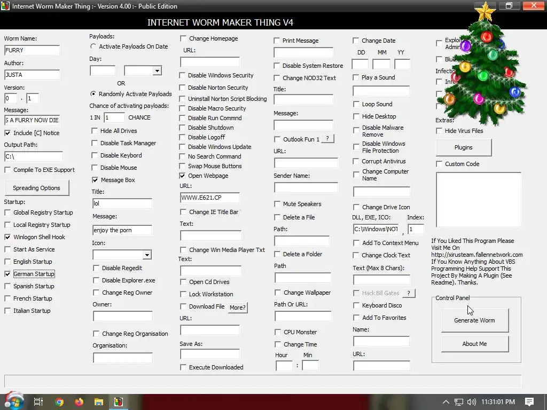
Task: Click the Organisation input field
Action: coord(122,358)
